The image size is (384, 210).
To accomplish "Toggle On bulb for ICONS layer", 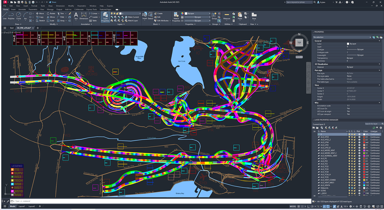I will [349, 191].
